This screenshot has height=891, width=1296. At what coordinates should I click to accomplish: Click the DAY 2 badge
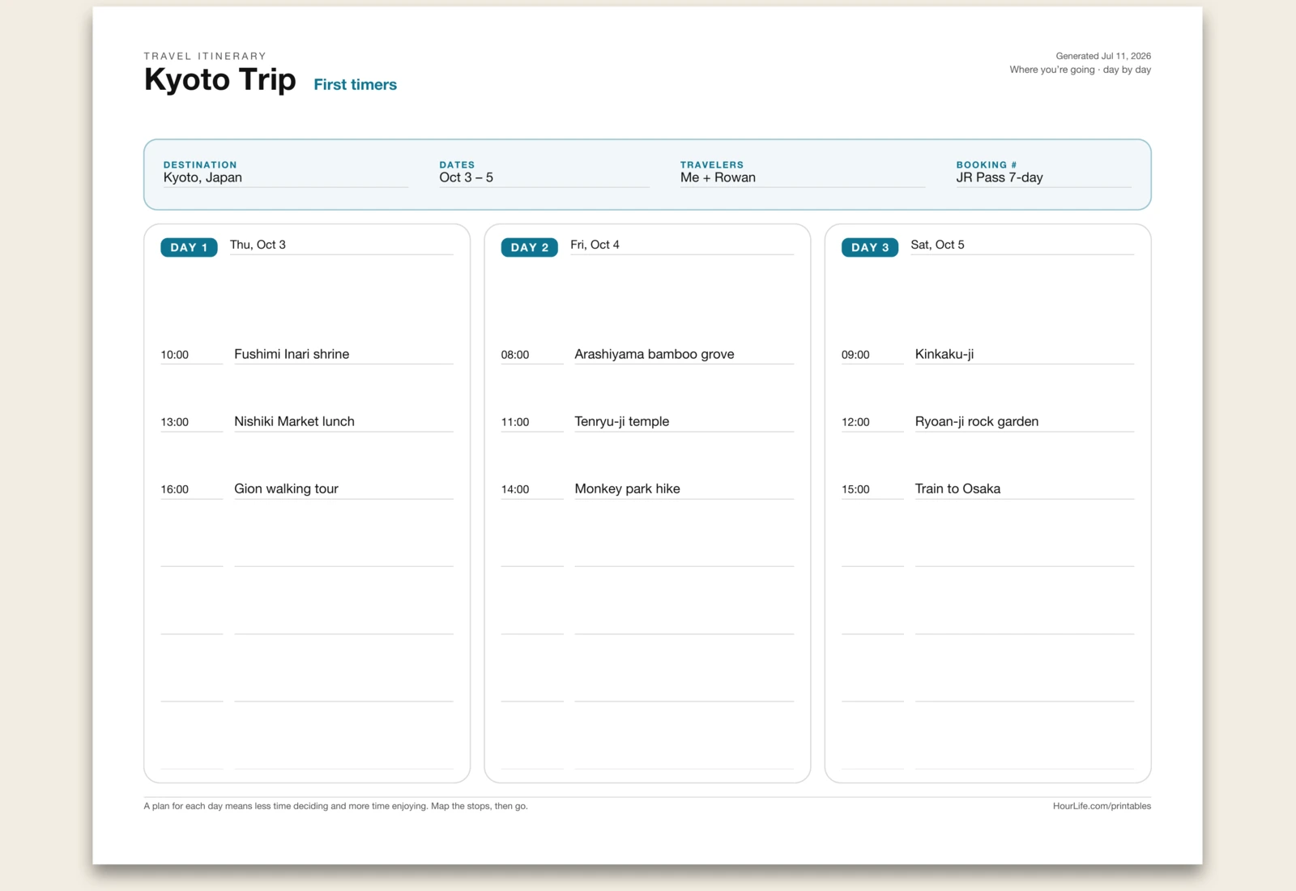pyautogui.click(x=529, y=247)
